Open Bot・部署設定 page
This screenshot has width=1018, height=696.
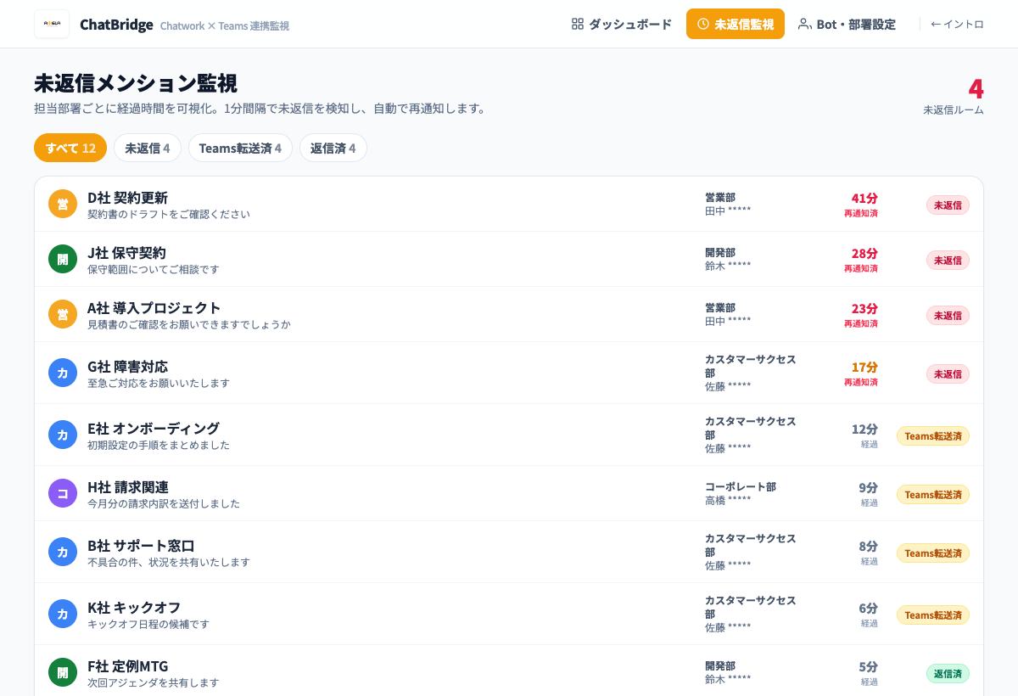tap(847, 24)
